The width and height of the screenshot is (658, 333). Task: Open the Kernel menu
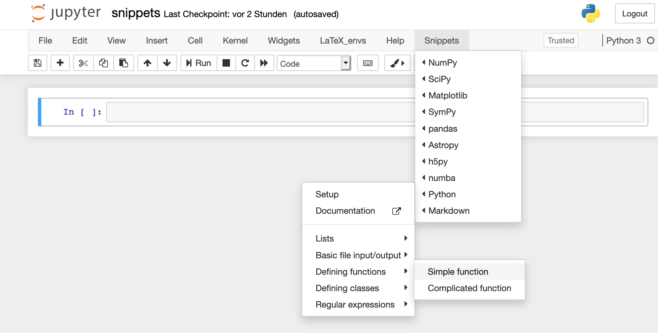click(235, 41)
